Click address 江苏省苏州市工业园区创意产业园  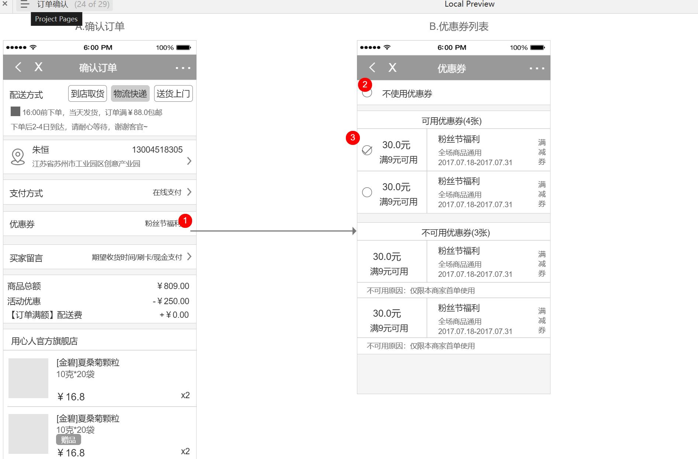click(x=86, y=164)
